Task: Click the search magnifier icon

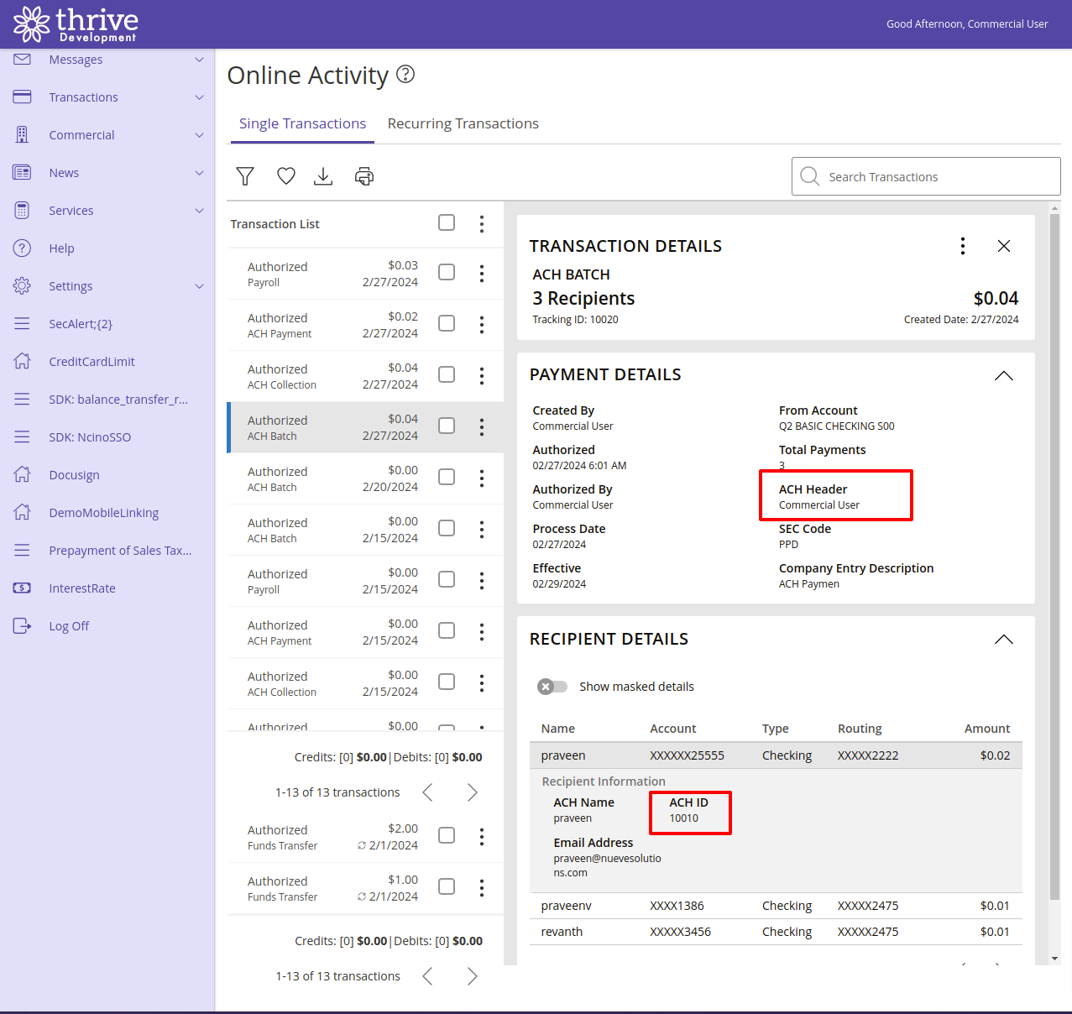Action: pos(809,176)
